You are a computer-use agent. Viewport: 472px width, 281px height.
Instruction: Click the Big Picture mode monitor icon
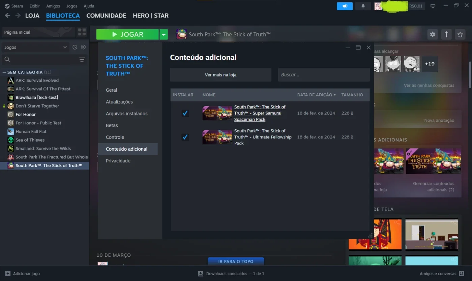[x=433, y=6]
